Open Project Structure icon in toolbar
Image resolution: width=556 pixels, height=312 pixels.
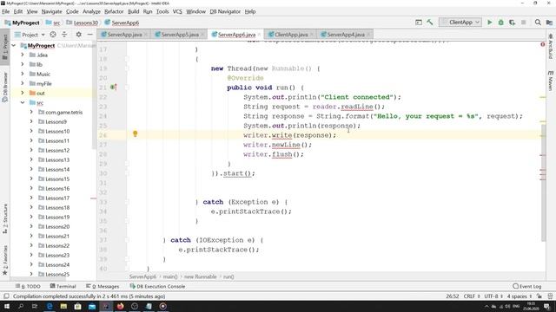pos(549,23)
